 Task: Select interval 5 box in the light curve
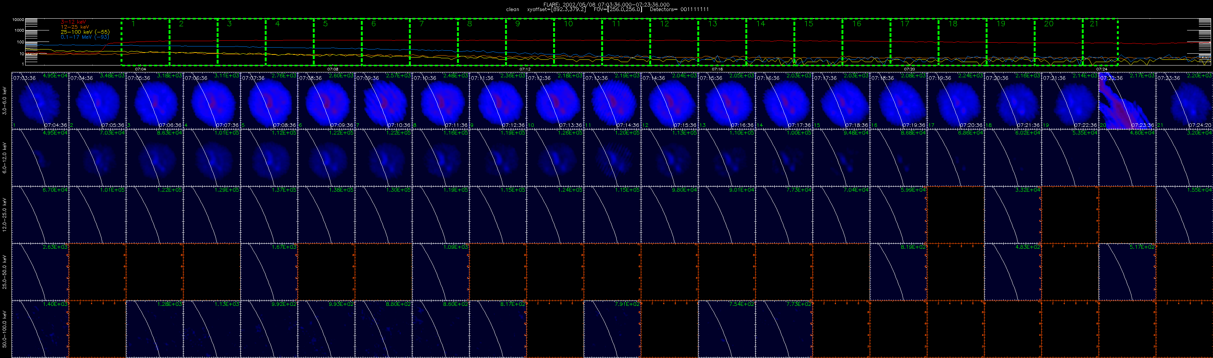click(x=338, y=42)
